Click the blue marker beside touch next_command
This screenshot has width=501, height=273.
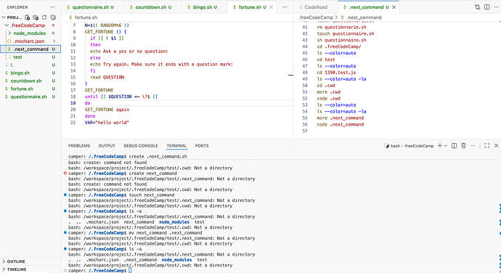[x=65, y=195]
